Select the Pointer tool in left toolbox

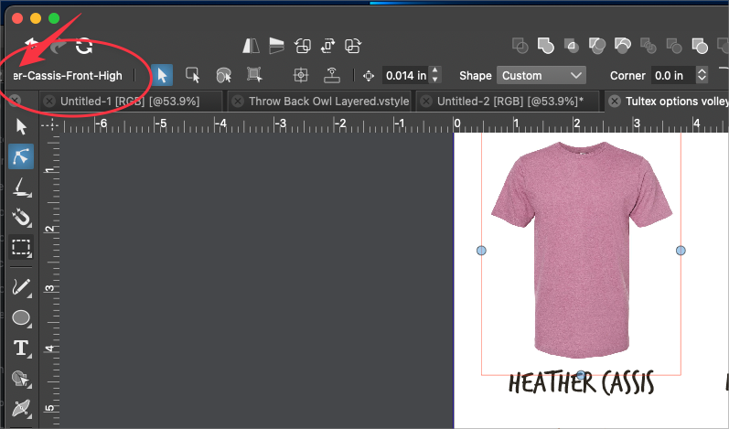21,126
